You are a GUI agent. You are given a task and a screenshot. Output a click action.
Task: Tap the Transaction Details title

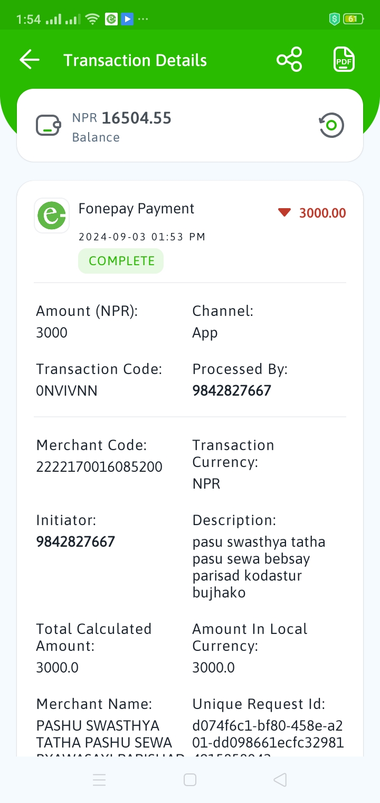point(135,60)
